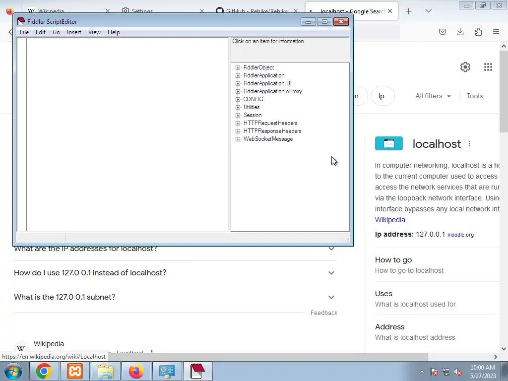Image resolution: width=508 pixels, height=381 pixels.
Task: Open the View menu in ScriptEditor
Action: [x=94, y=32]
